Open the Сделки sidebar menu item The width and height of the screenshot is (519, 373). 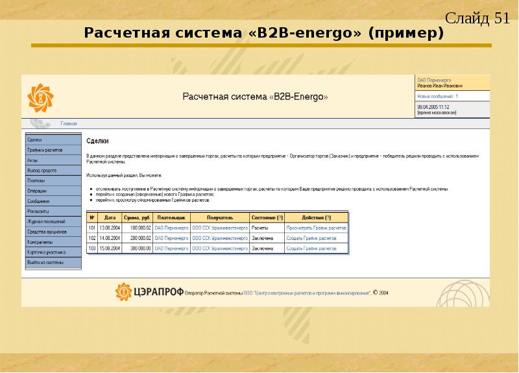pos(53,139)
